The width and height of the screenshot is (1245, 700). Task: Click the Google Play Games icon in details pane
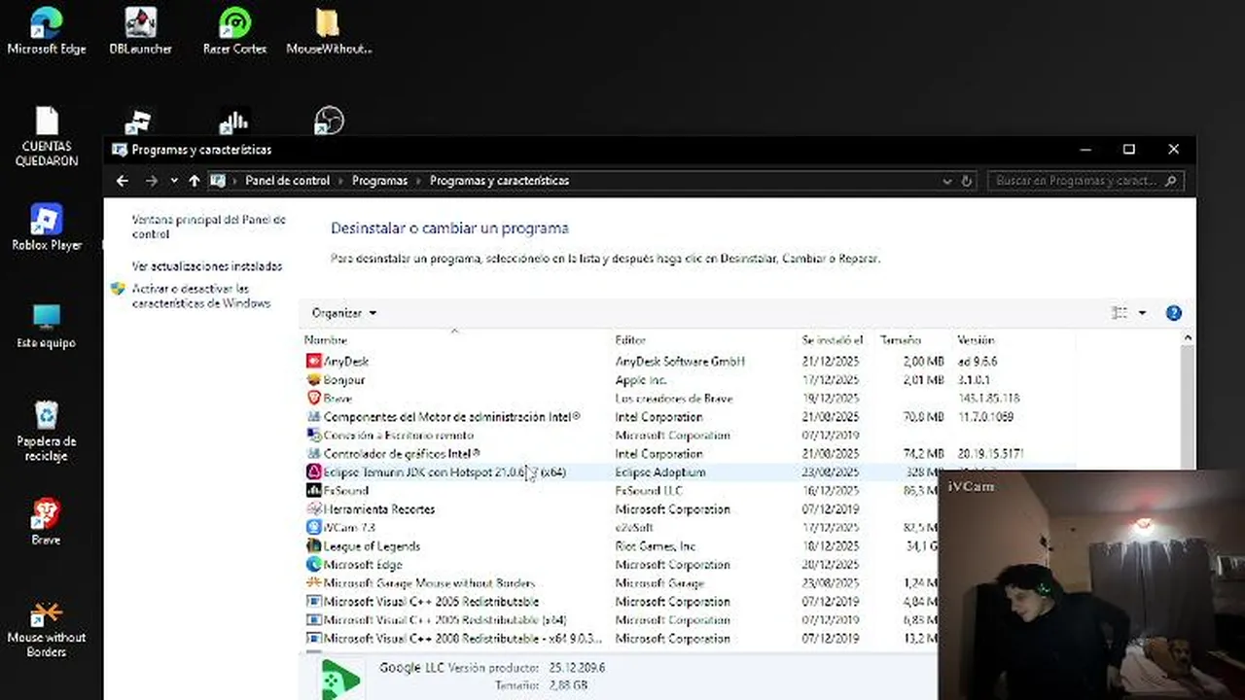tap(339, 679)
